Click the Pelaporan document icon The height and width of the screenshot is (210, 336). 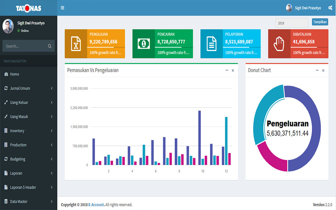(211, 44)
